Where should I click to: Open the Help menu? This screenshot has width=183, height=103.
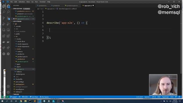(49, 2)
